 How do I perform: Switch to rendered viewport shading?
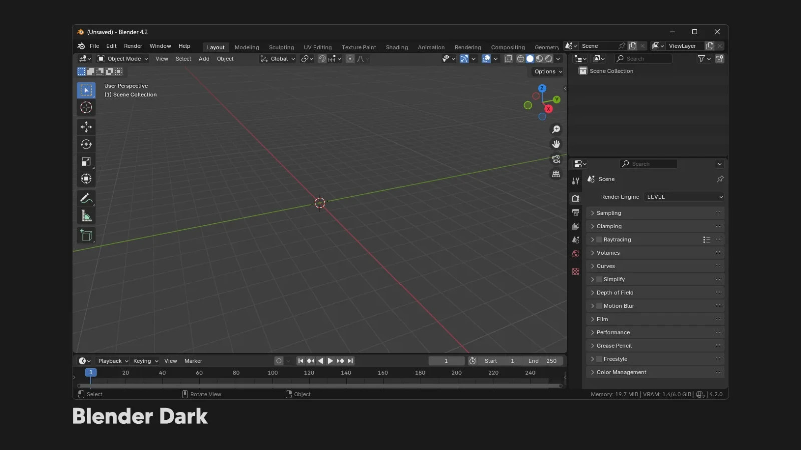coord(549,59)
